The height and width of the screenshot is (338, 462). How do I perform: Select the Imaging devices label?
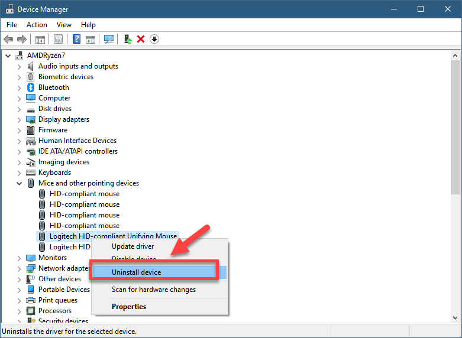[64, 162]
